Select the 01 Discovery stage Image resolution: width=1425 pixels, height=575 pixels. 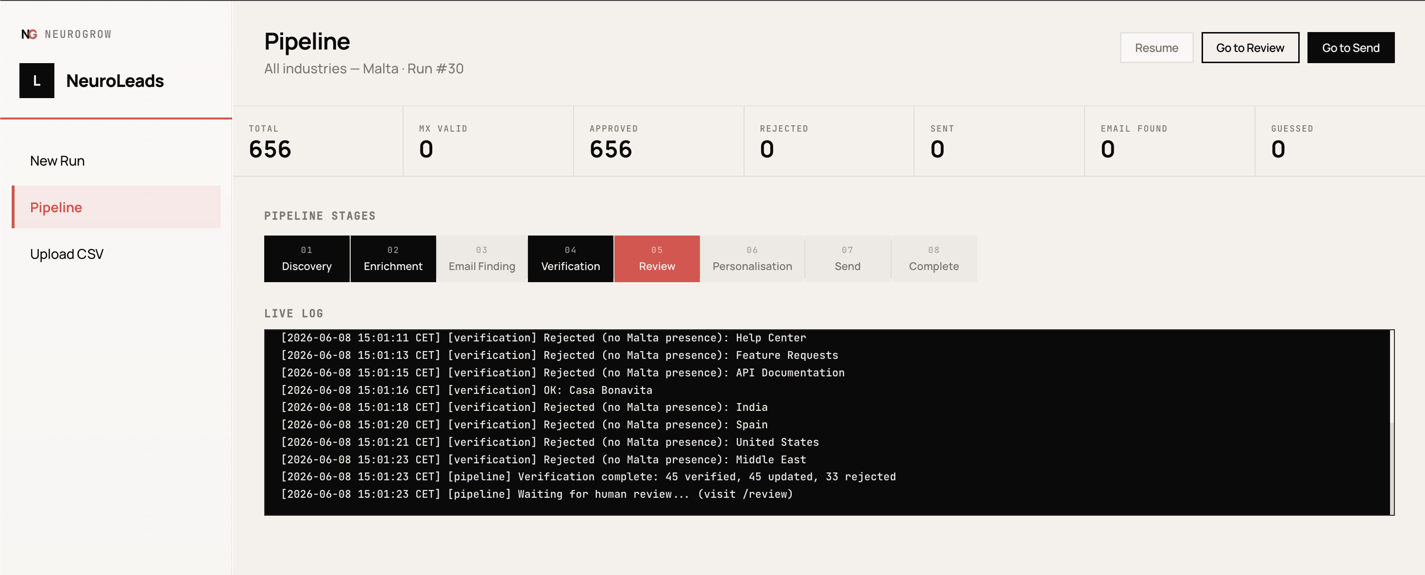tap(306, 259)
